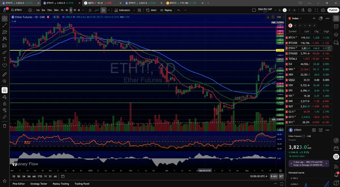Open the watchlist three-dots menu
Image resolution: width=340 pixels, height=187 pixels.
328,18
